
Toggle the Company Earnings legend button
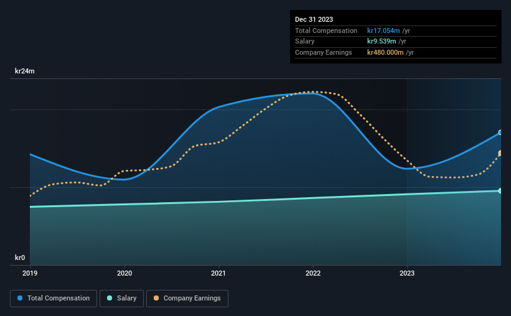coord(187,299)
